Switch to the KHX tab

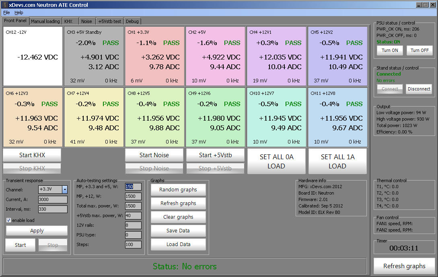pyautogui.click(x=69, y=21)
